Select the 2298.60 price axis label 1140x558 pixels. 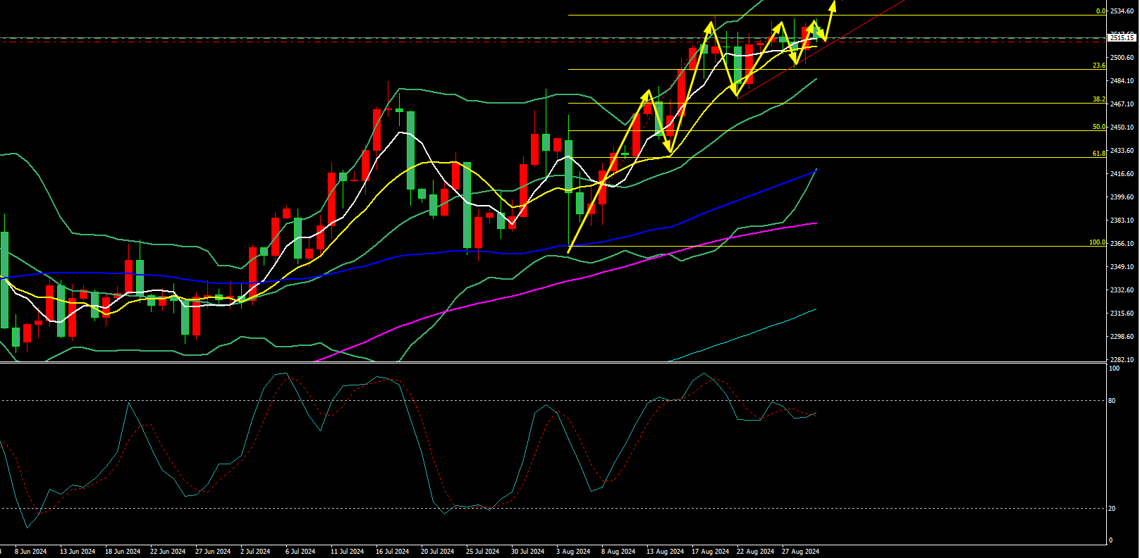(1122, 337)
